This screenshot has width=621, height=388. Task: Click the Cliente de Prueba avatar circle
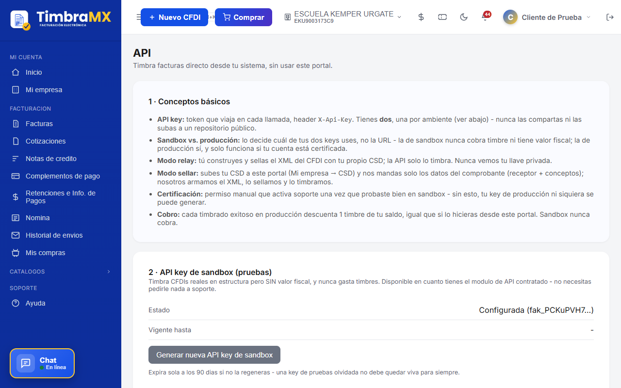[510, 17]
